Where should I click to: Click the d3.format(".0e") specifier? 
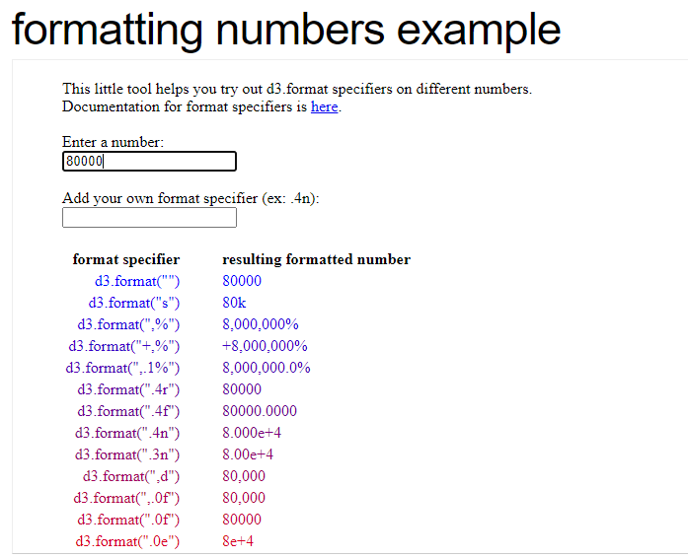127,541
